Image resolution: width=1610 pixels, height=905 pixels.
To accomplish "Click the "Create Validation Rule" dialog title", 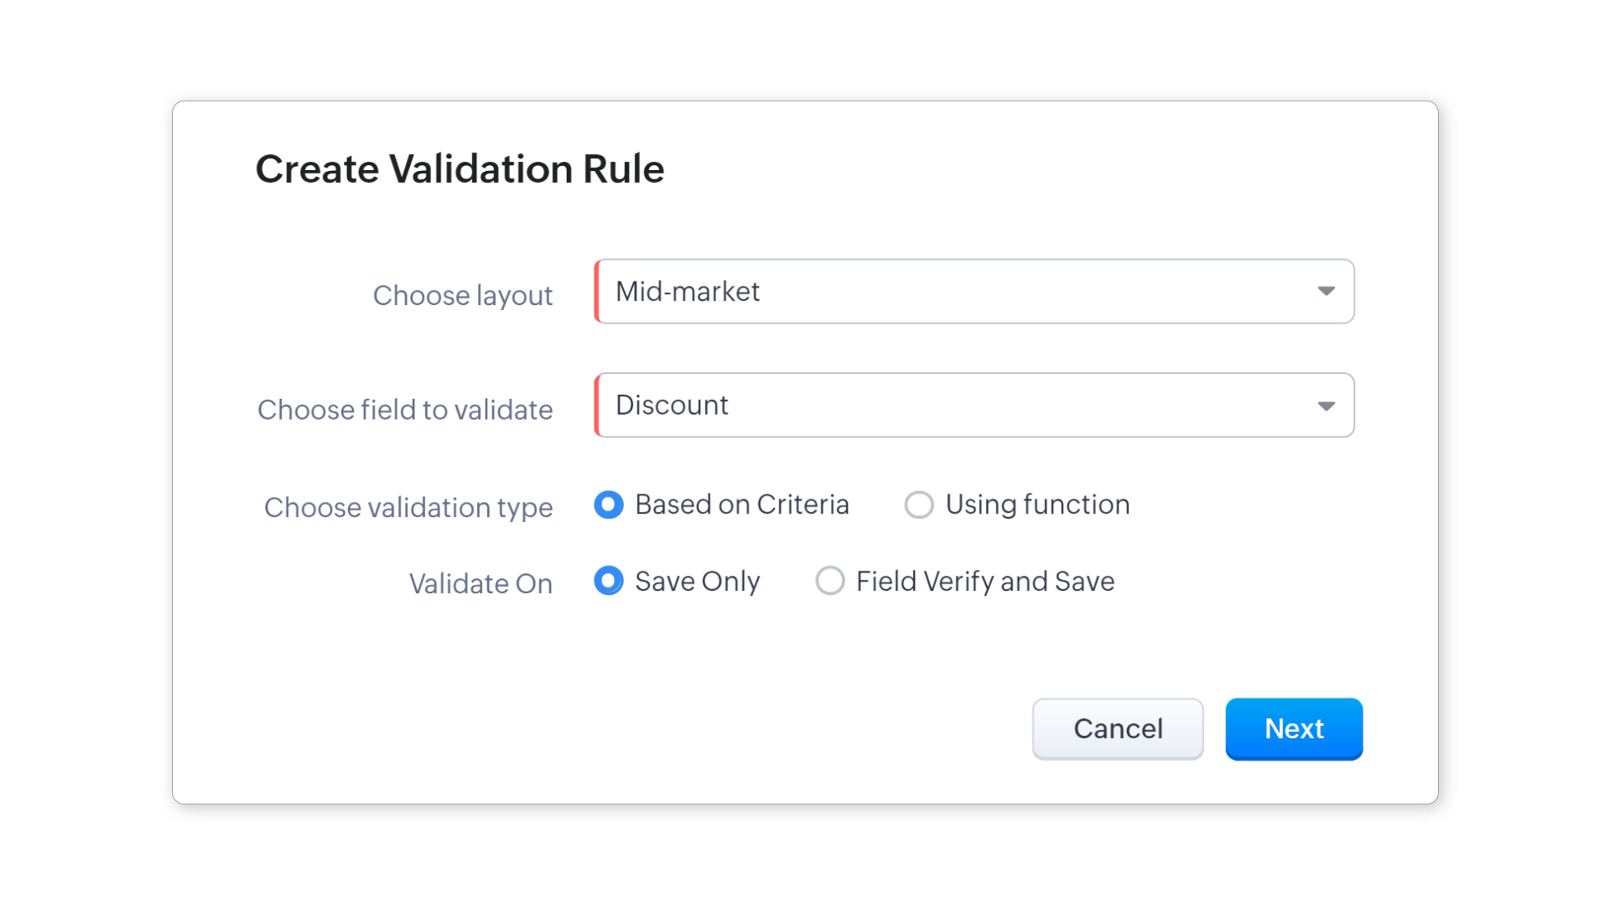I will click(x=460, y=169).
